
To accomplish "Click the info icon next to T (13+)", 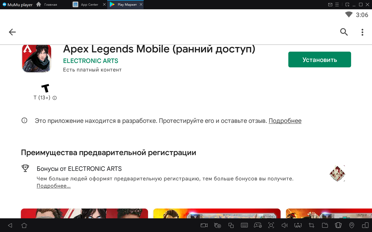I will click(55, 98).
